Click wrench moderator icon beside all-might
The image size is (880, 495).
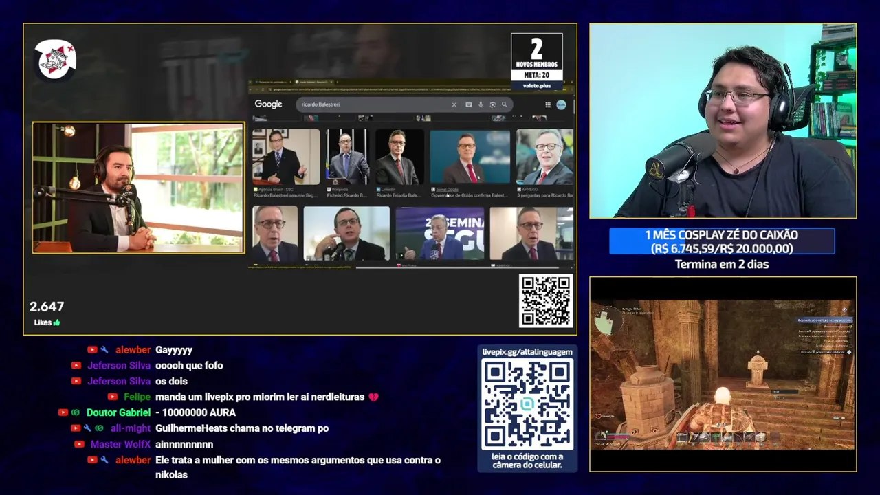(87, 428)
